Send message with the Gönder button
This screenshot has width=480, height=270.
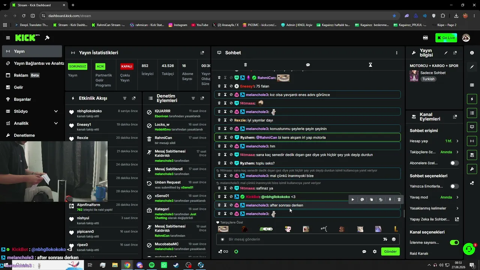click(x=390, y=252)
